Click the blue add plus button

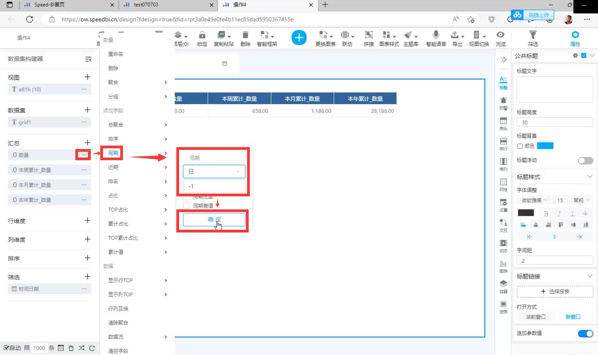(299, 38)
